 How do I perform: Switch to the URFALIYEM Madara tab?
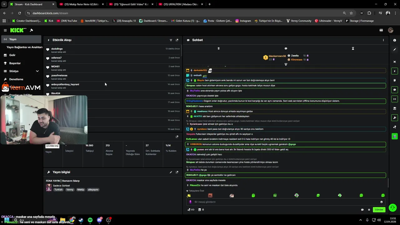(181, 4)
